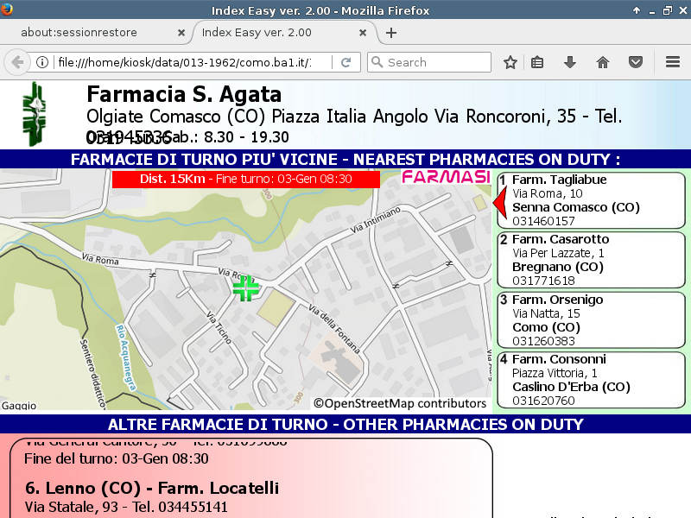
Task: Open a new tab with plus button
Action: (391, 33)
